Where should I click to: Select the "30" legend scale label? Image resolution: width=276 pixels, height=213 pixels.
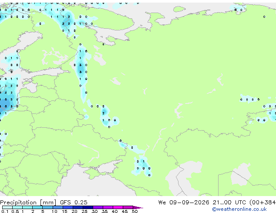pos(94,211)
